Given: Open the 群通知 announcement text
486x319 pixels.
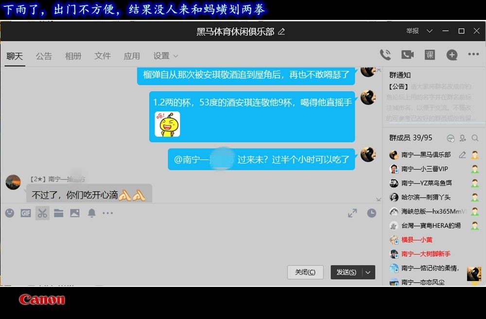Looking at the screenshot, I should tap(430, 102).
